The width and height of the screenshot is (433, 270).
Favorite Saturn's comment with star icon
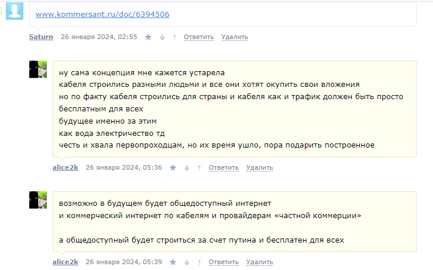(x=148, y=37)
